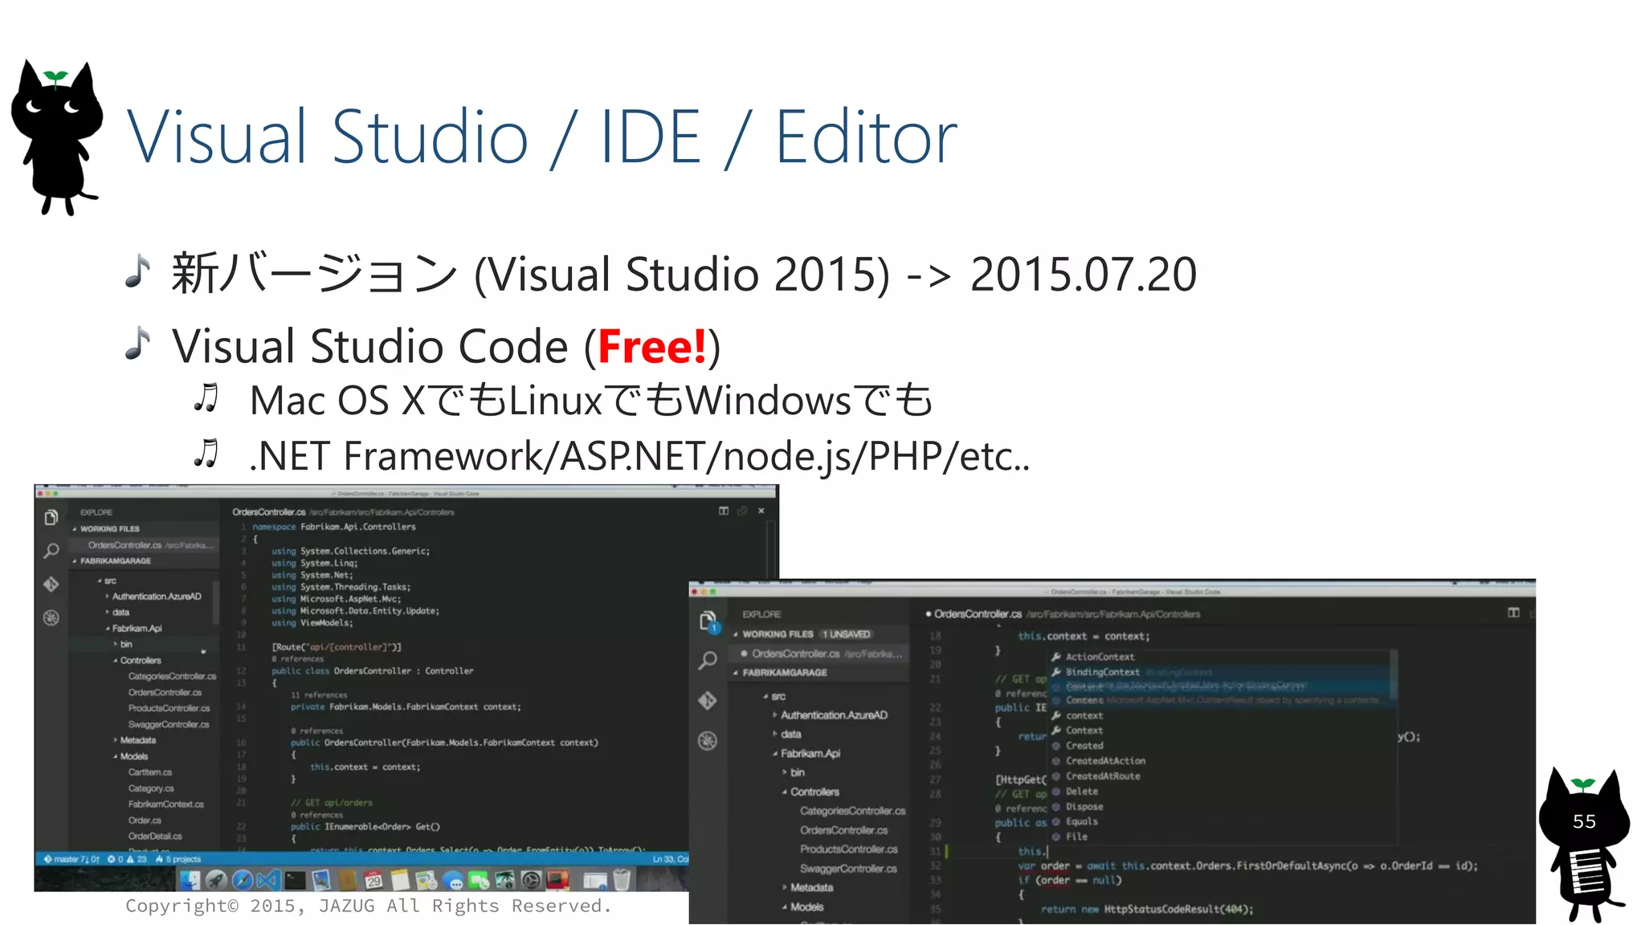Open SwaggerController.cs in the window above the Dock
This screenshot has width=1645, height=925.
point(169,724)
